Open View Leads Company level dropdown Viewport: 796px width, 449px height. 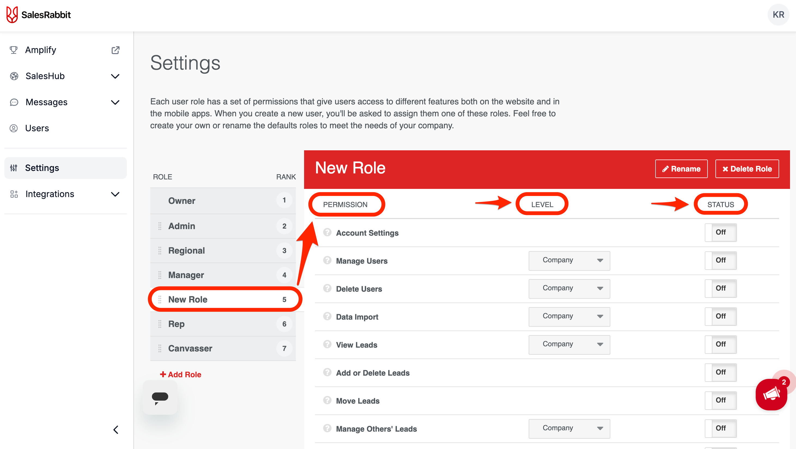pos(569,344)
